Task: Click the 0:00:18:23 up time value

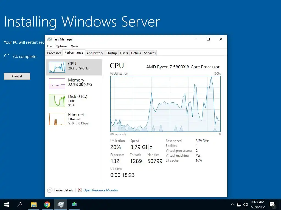Action: coord(122,175)
